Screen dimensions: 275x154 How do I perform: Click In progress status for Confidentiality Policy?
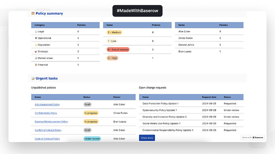click(x=91, y=113)
